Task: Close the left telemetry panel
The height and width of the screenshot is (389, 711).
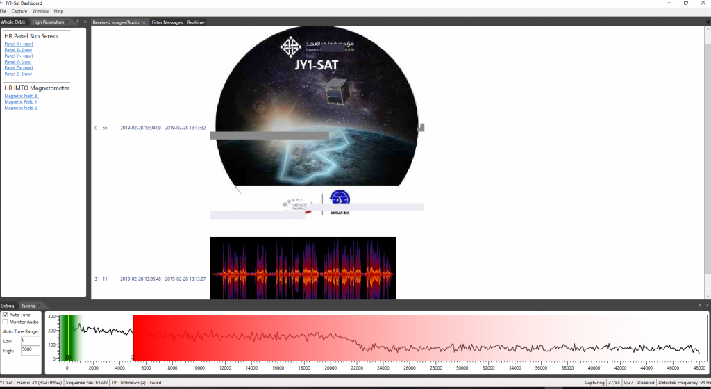Action: (85, 22)
